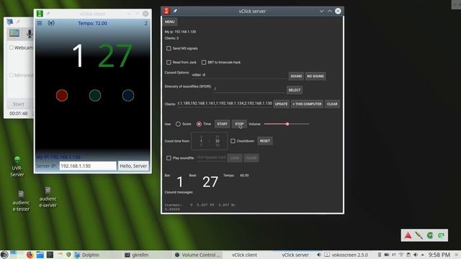
Task: Enable the Send WS signals checkbox
Action: point(169,48)
